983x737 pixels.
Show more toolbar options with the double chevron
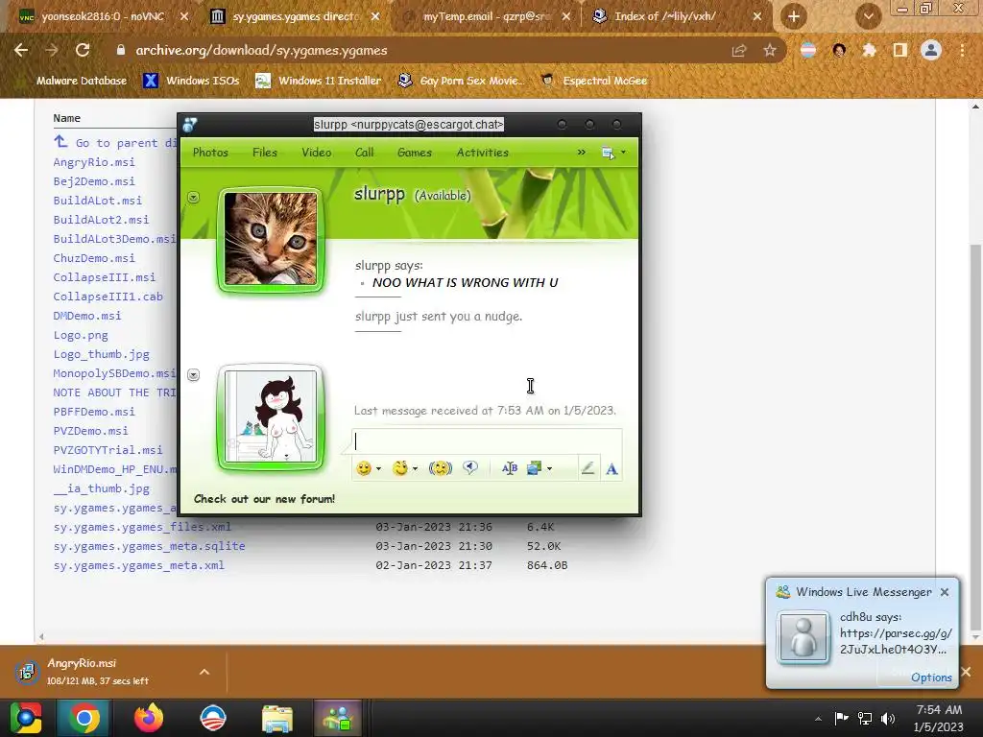581,153
